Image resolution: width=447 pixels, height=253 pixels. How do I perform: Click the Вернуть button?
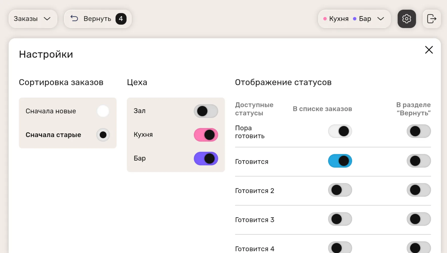pos(98,19)
